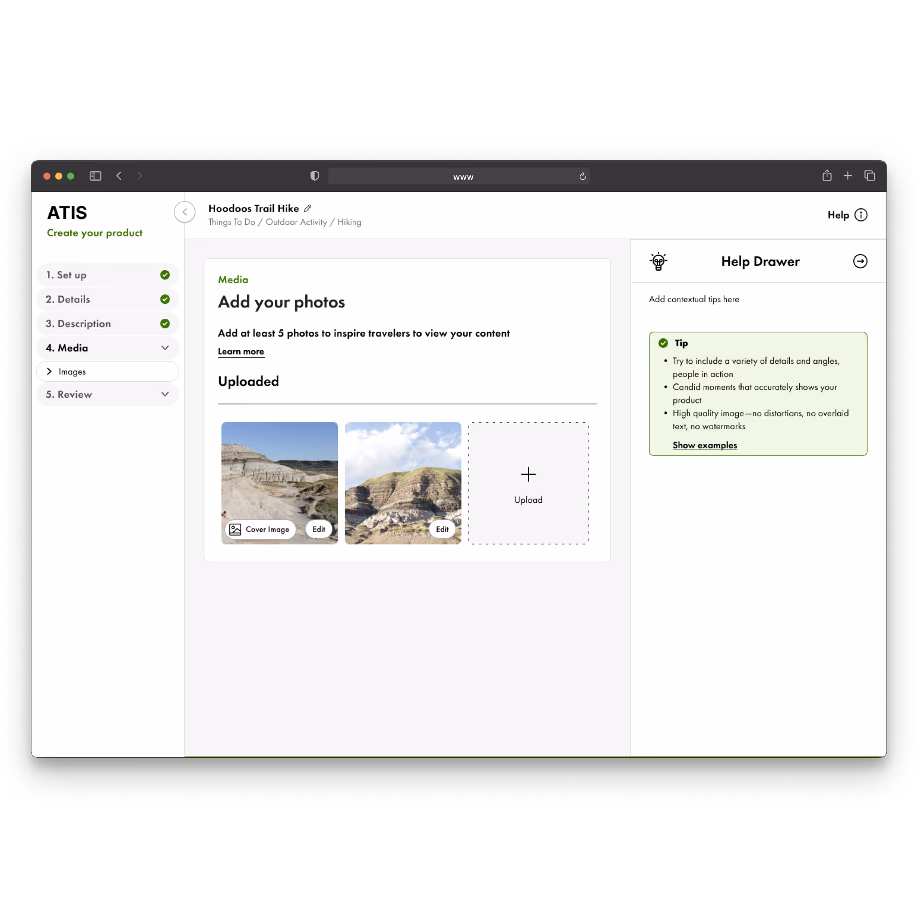This screenshot has height=918, width=918.
Task: Click the browser sidebar toggle icon
Action: (x=96, y=176)
